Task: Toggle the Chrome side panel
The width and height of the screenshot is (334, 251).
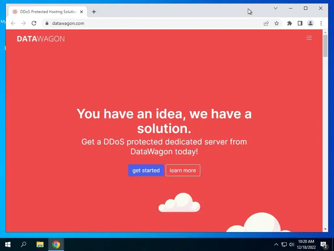Action: point(300,23)
